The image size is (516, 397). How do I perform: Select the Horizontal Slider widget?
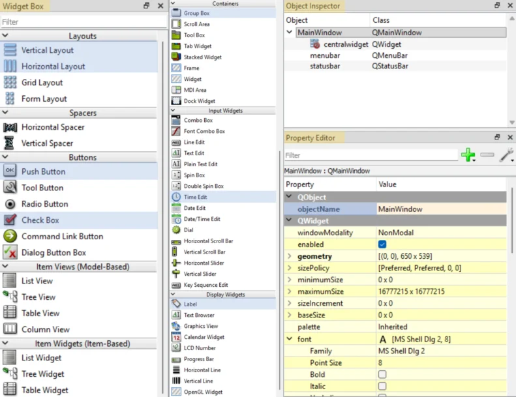pos(204,263)
